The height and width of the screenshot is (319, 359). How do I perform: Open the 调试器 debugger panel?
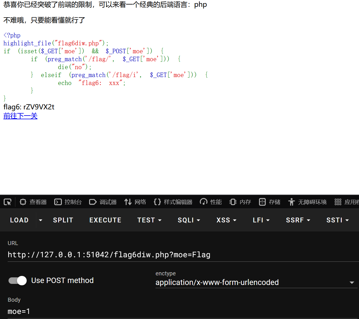(x=103, y=202)
